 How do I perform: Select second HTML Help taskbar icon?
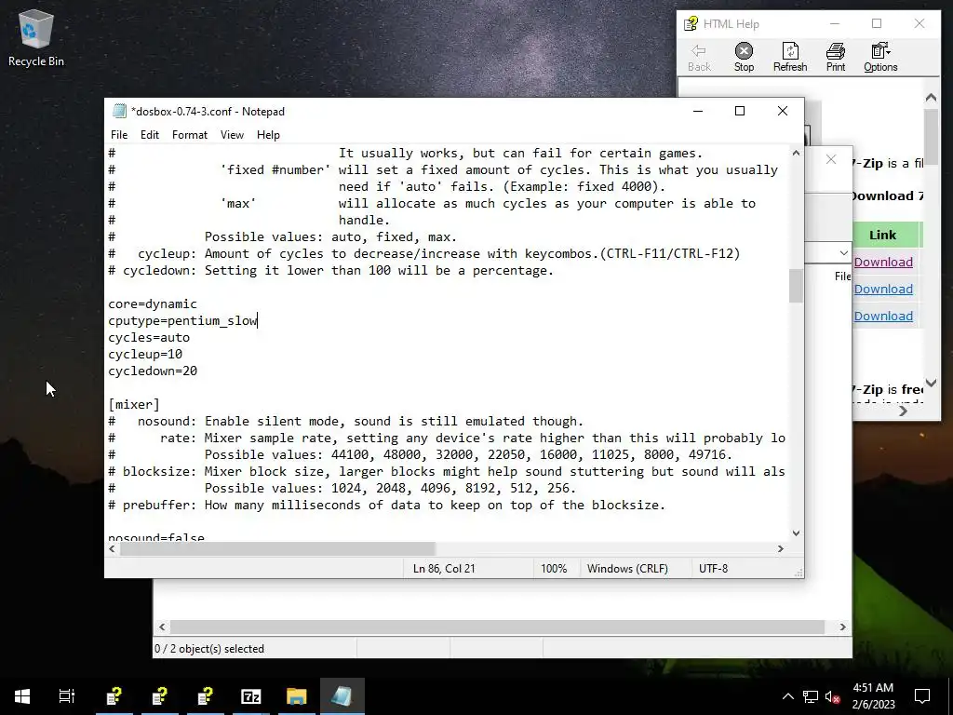coord(160,696)
